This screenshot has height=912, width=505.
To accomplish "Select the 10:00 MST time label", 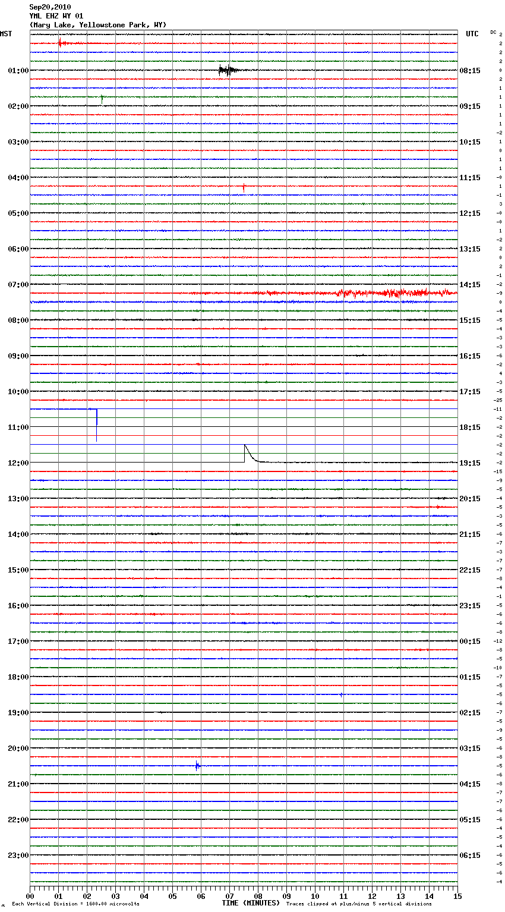I will (18, 392).
